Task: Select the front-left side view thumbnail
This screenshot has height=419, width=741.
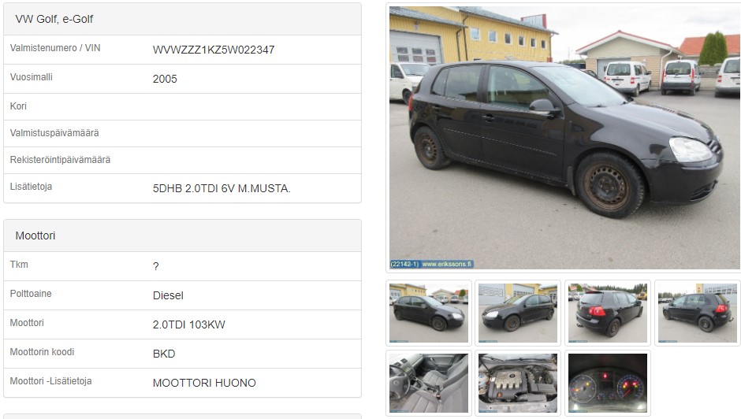Action: [518, 313]
